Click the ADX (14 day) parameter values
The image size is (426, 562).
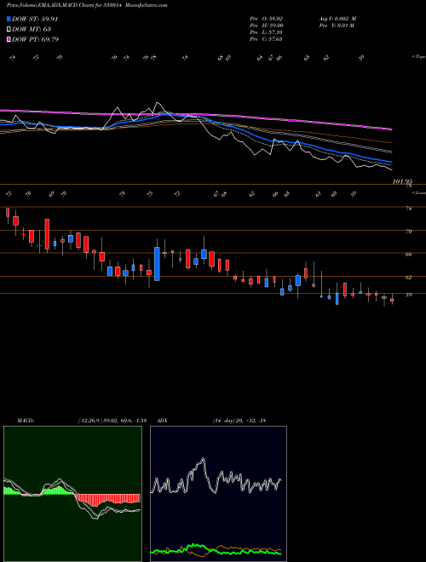click(239, 420)
